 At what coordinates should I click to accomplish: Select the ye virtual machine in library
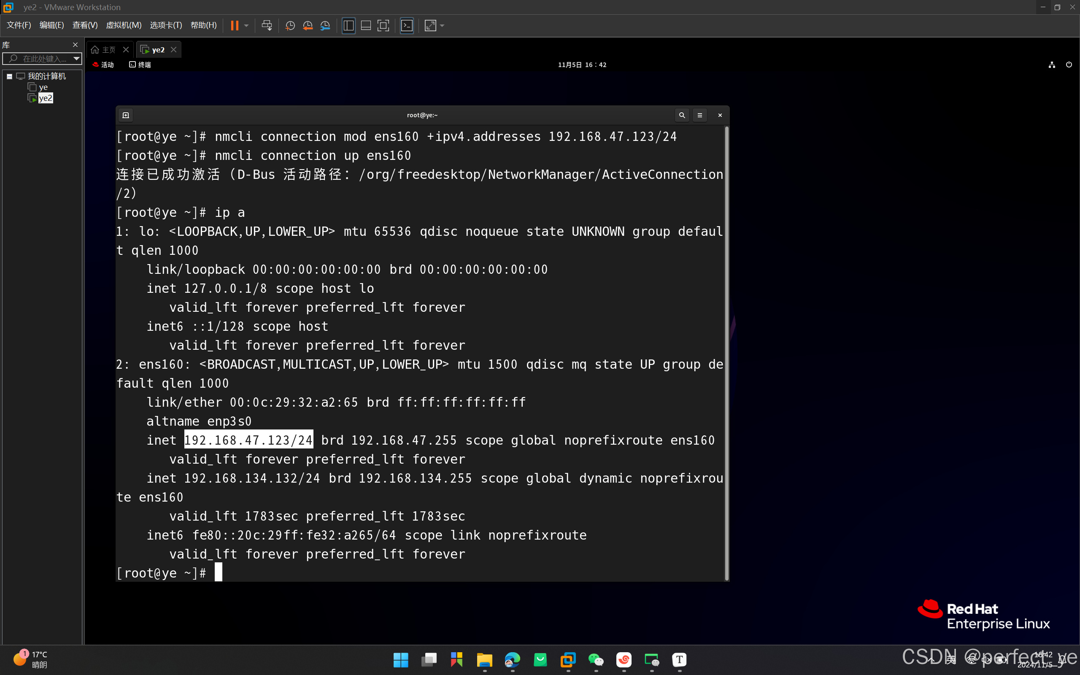tap(43, 87)
